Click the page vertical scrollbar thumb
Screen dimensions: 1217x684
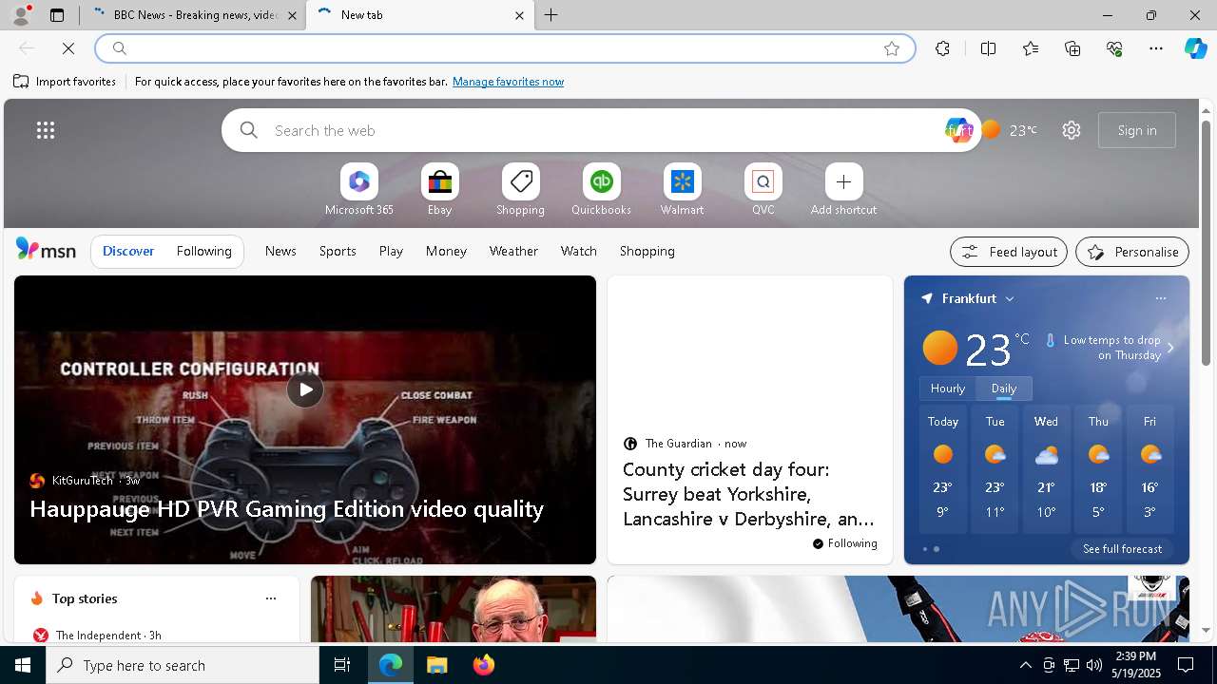(x=1206, y=242)
